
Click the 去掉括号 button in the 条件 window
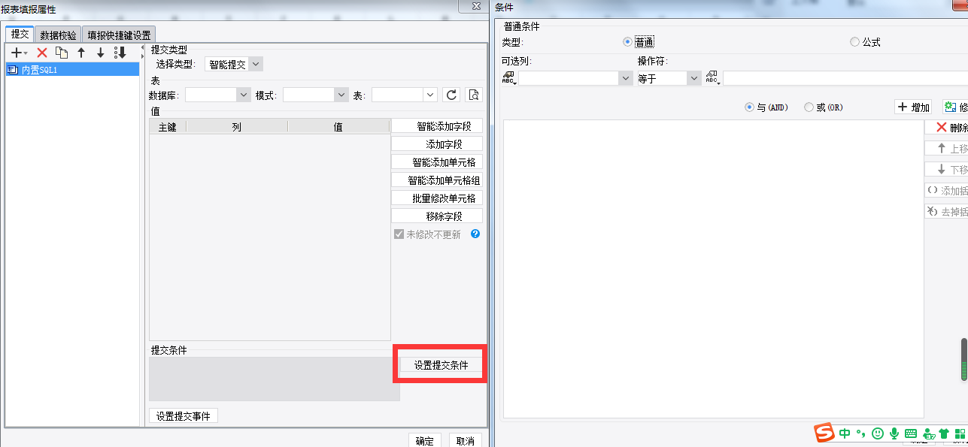(947, 212)
